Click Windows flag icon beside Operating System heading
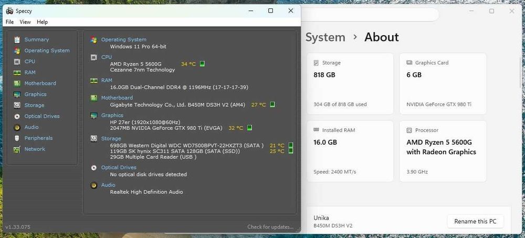This screenshot has width=525, height=238. [94, 40]
